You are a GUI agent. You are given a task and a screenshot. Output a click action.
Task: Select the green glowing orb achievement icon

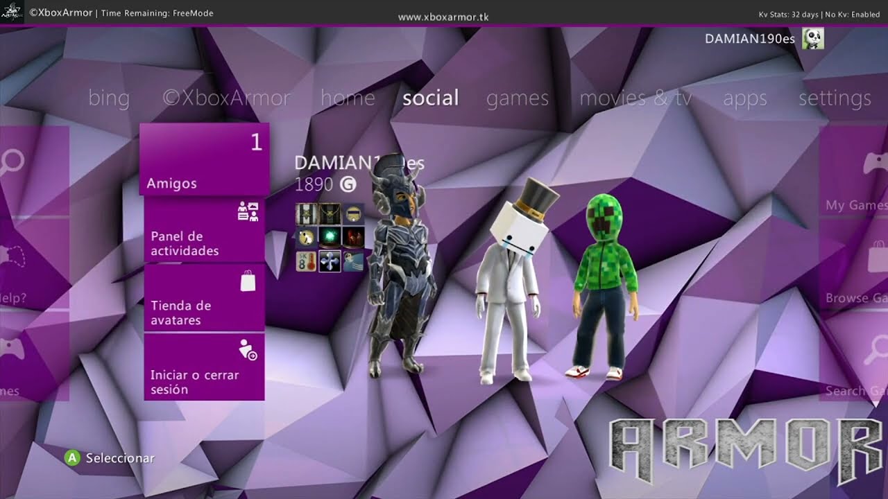click(330, 238)
